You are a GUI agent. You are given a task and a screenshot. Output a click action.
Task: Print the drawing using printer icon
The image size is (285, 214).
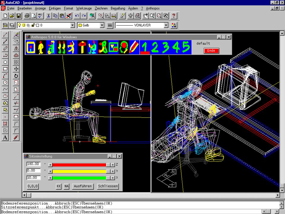tap(27, 16)
